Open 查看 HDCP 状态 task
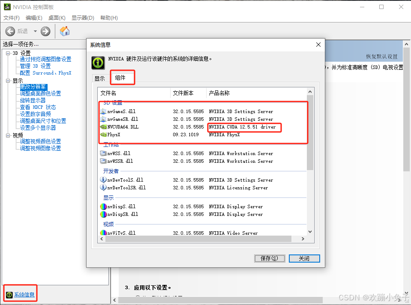The height and width of the screenshot is (305, 411). point(38,107)
